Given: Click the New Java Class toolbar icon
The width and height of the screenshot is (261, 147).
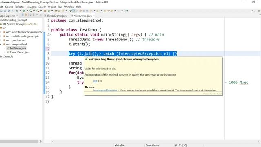Looking at the screenshot, I should tap(49, 11).
